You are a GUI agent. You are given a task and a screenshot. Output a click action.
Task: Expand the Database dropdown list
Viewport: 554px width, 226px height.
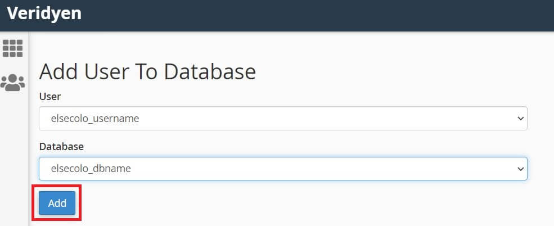[x=283, y=169]
